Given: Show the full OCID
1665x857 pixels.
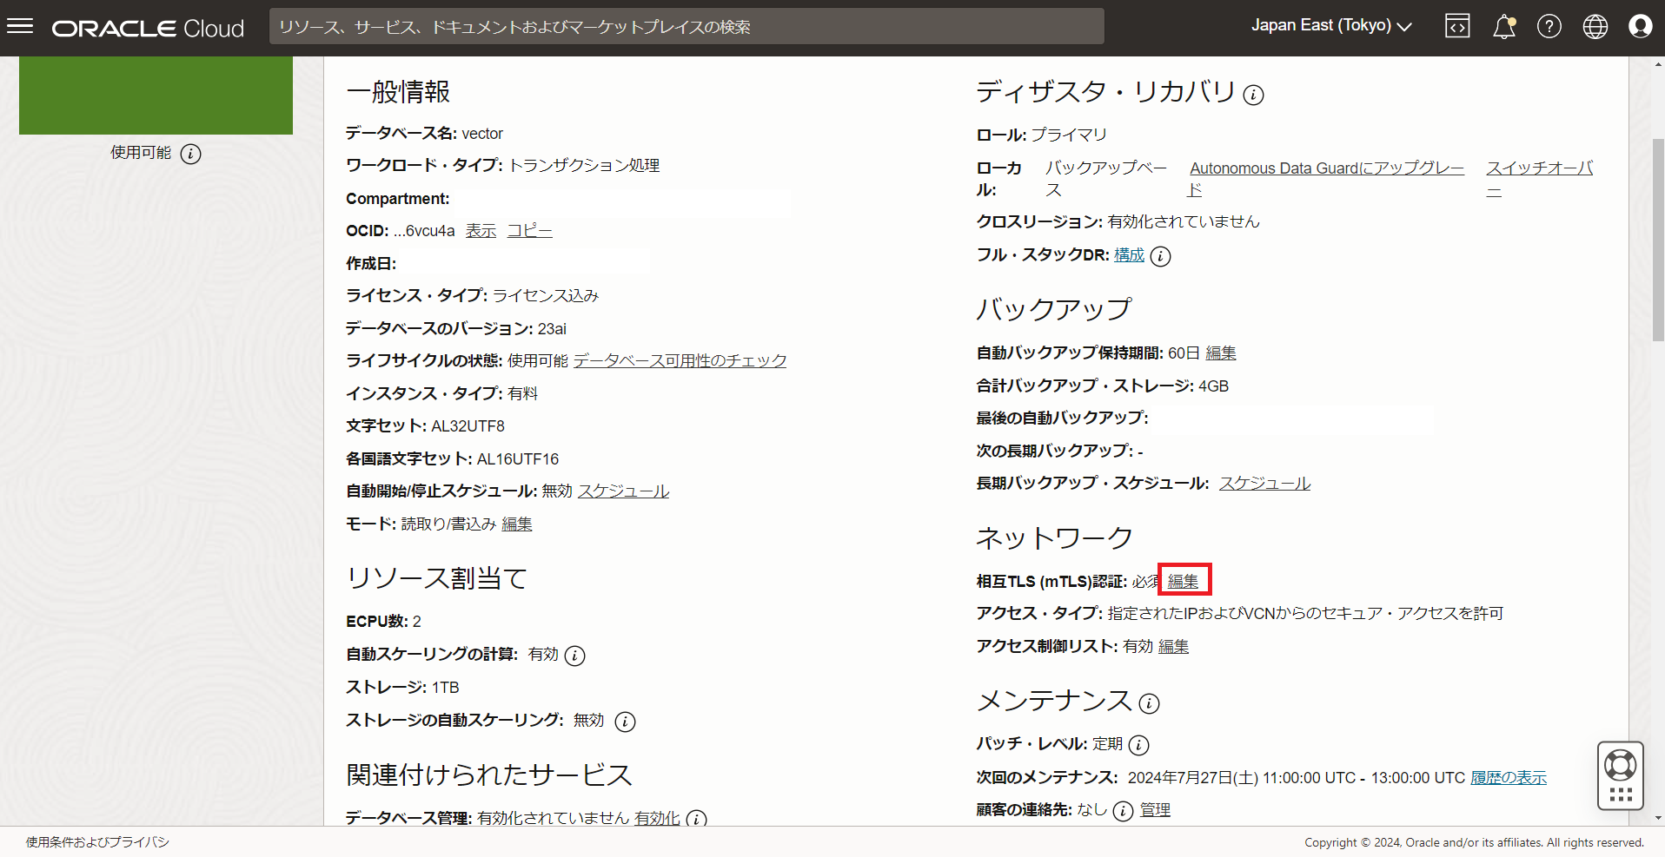Looking at the screenshot, I should click(481, 231).
